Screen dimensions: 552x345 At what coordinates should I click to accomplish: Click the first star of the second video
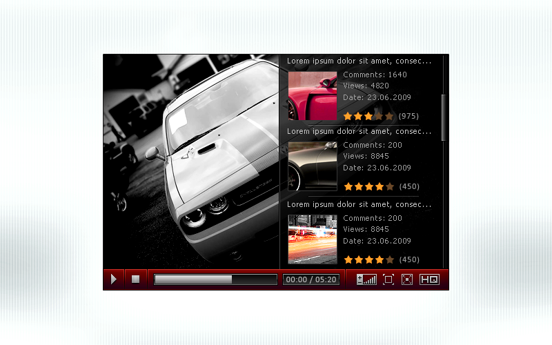[x=348, y=186]
